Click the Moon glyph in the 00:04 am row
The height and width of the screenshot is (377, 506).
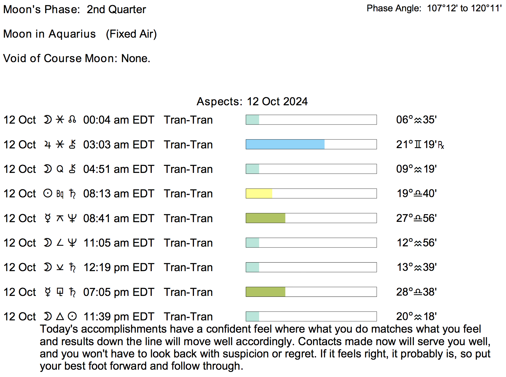tap(47, 120)
